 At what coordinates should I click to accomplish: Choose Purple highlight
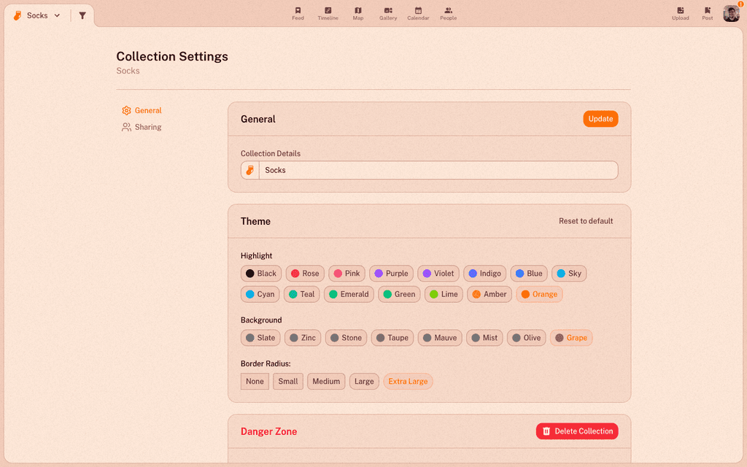click(x=391, y=274)
